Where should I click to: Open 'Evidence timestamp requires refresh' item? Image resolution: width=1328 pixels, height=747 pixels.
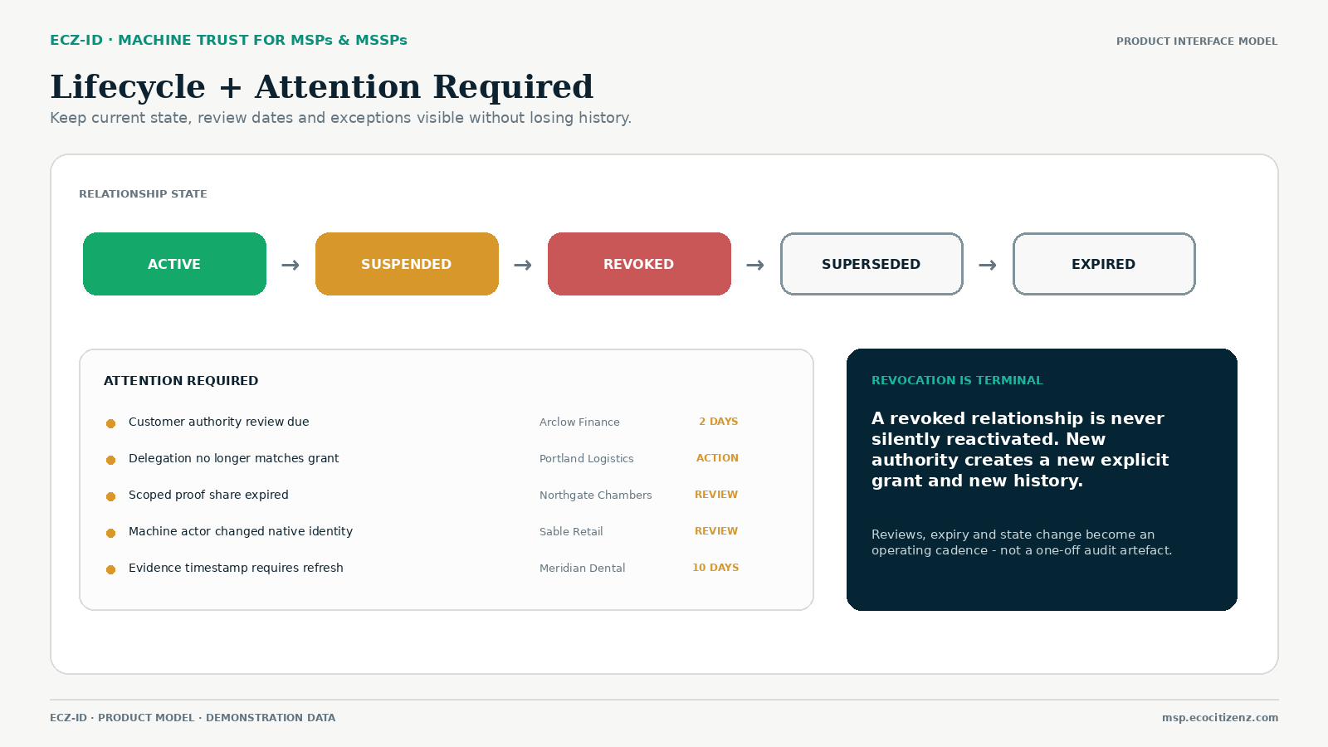[x=236, y=568]
